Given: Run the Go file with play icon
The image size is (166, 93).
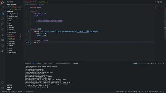Looking at the screenshot, I should tap(155, 2).
